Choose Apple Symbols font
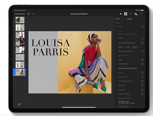Image resolution: width=153 pixels, height=116 pixels. 123,56
